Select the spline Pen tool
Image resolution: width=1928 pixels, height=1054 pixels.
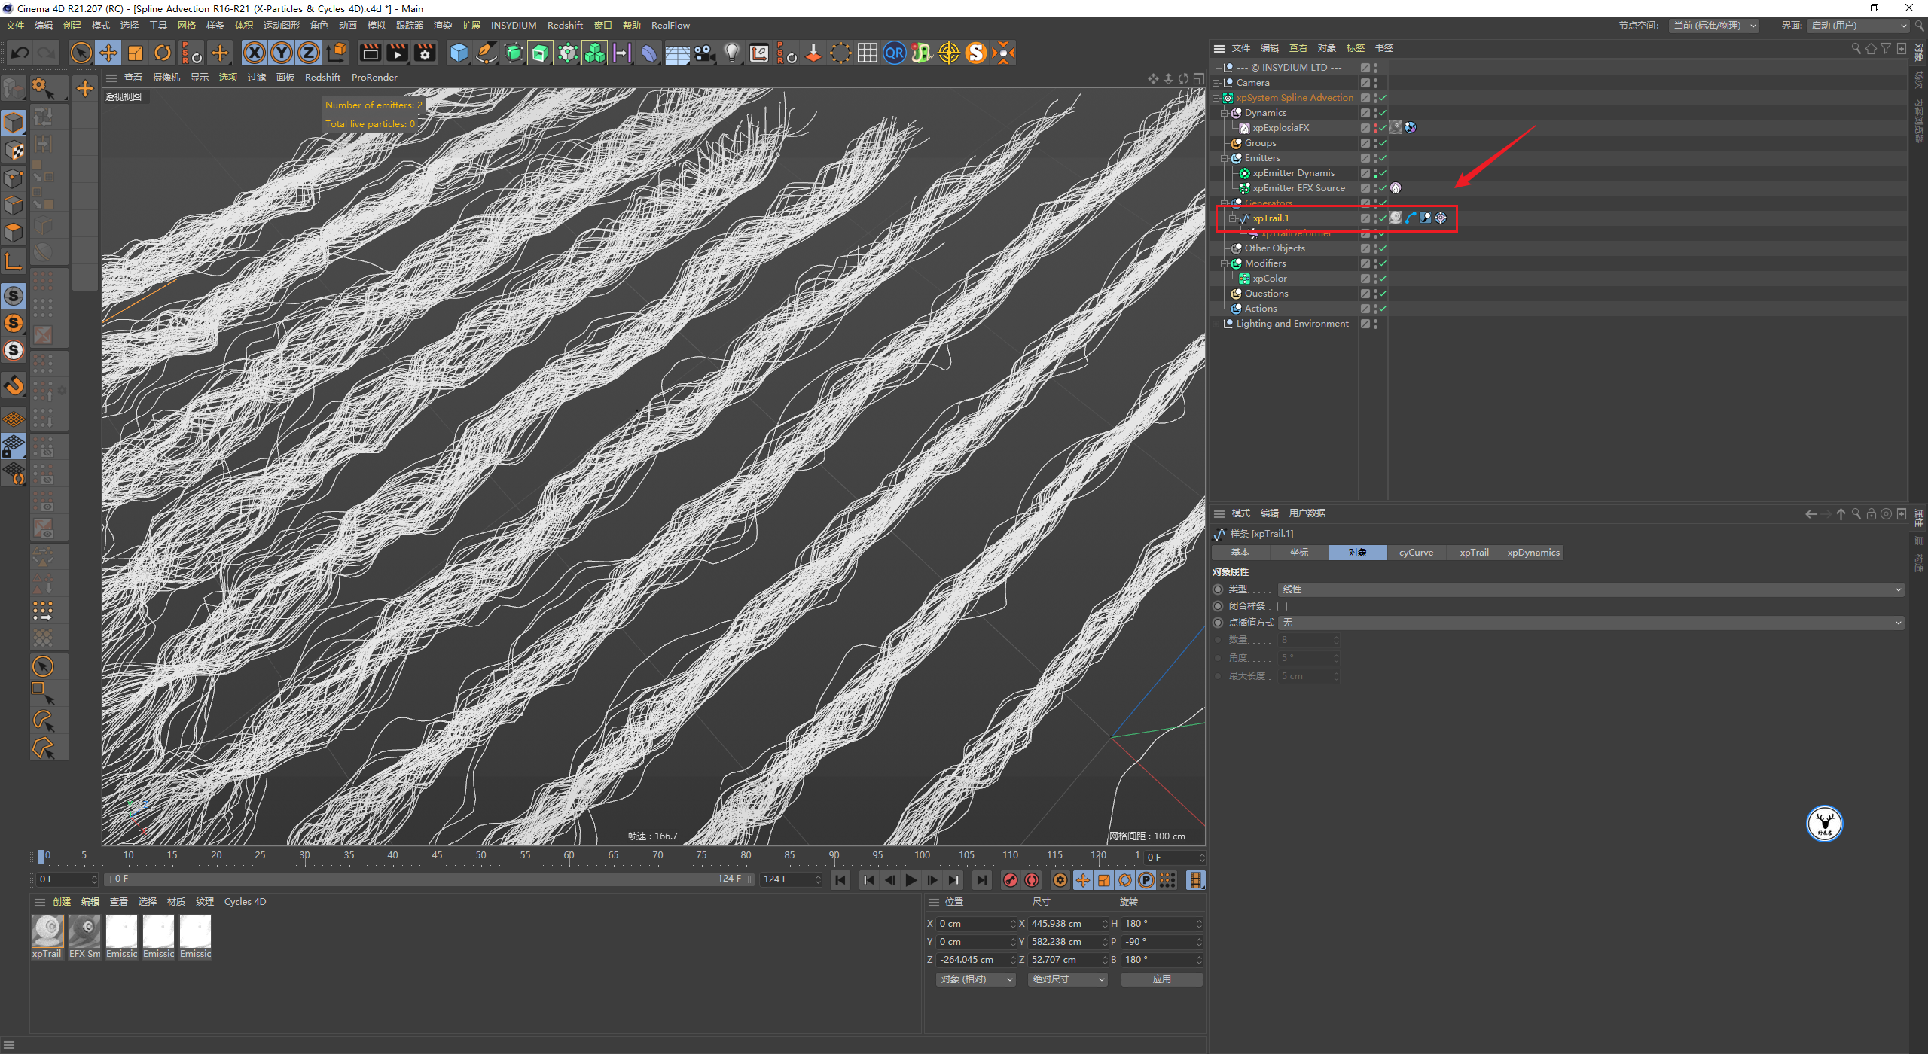pos(487,53)
